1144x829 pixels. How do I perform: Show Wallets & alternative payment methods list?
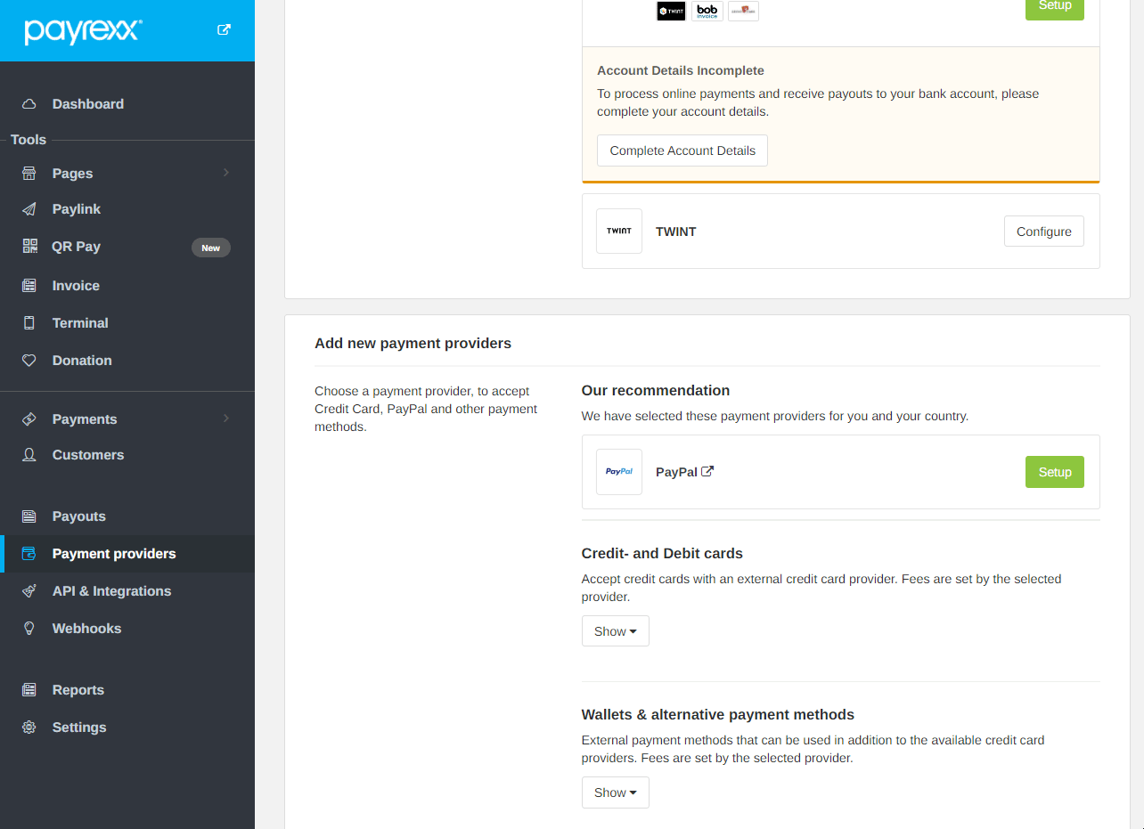click(x=615, y=792)
